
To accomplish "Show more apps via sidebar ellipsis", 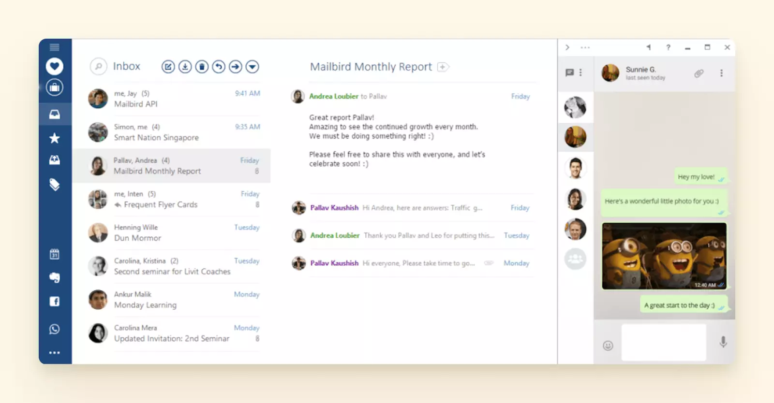I will pyautogui.click(x=55, y=353).
